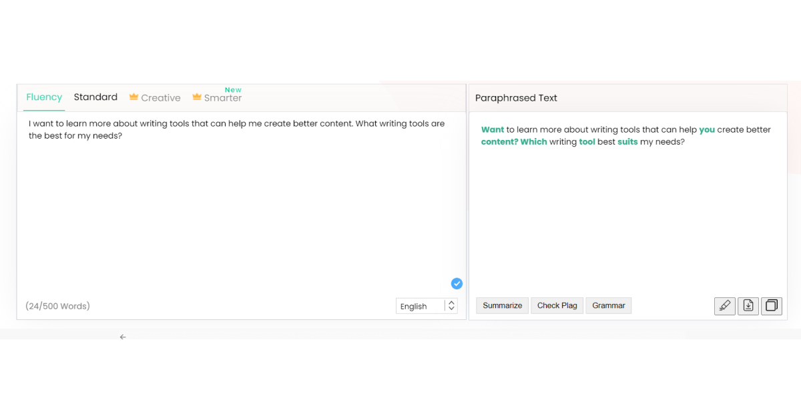Click the green highlighted word "tool"
801x420 pixels.
pos(587,142)
